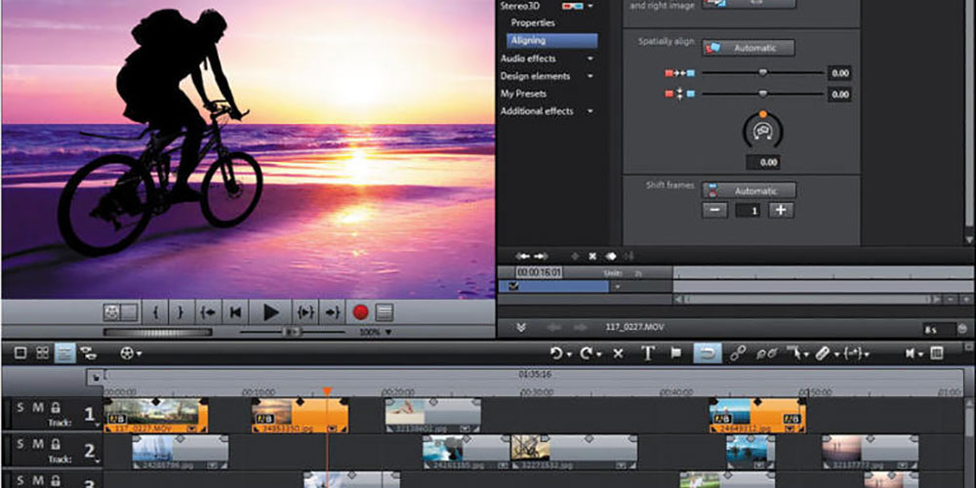
Task: Click the rotation value field under the dial
Action: [764, 162]
